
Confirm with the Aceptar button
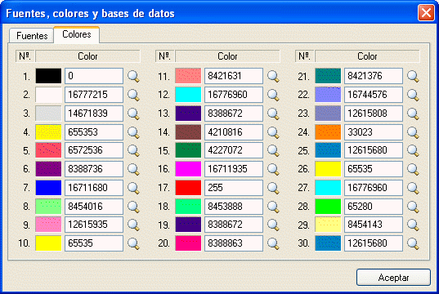coord(393,277)
